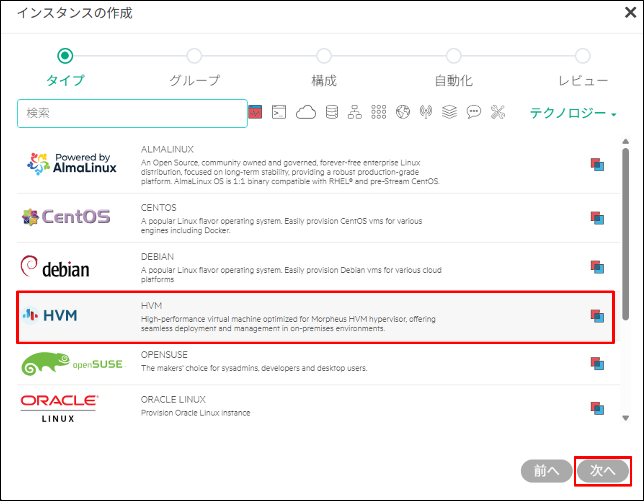Click the グループ step circle indicator
Screen dimensions: 644x501
coord(194,56)
